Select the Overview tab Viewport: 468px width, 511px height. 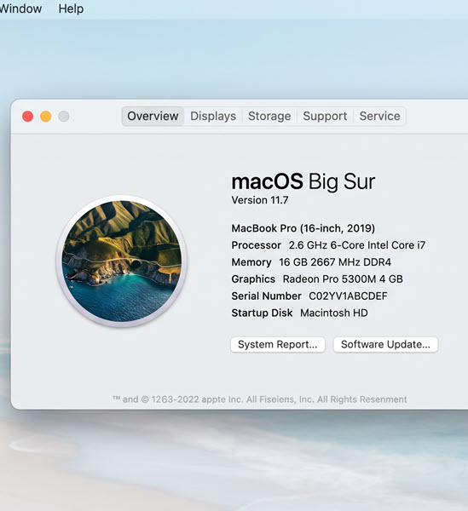pyautogui.click(x=153, y=116)
